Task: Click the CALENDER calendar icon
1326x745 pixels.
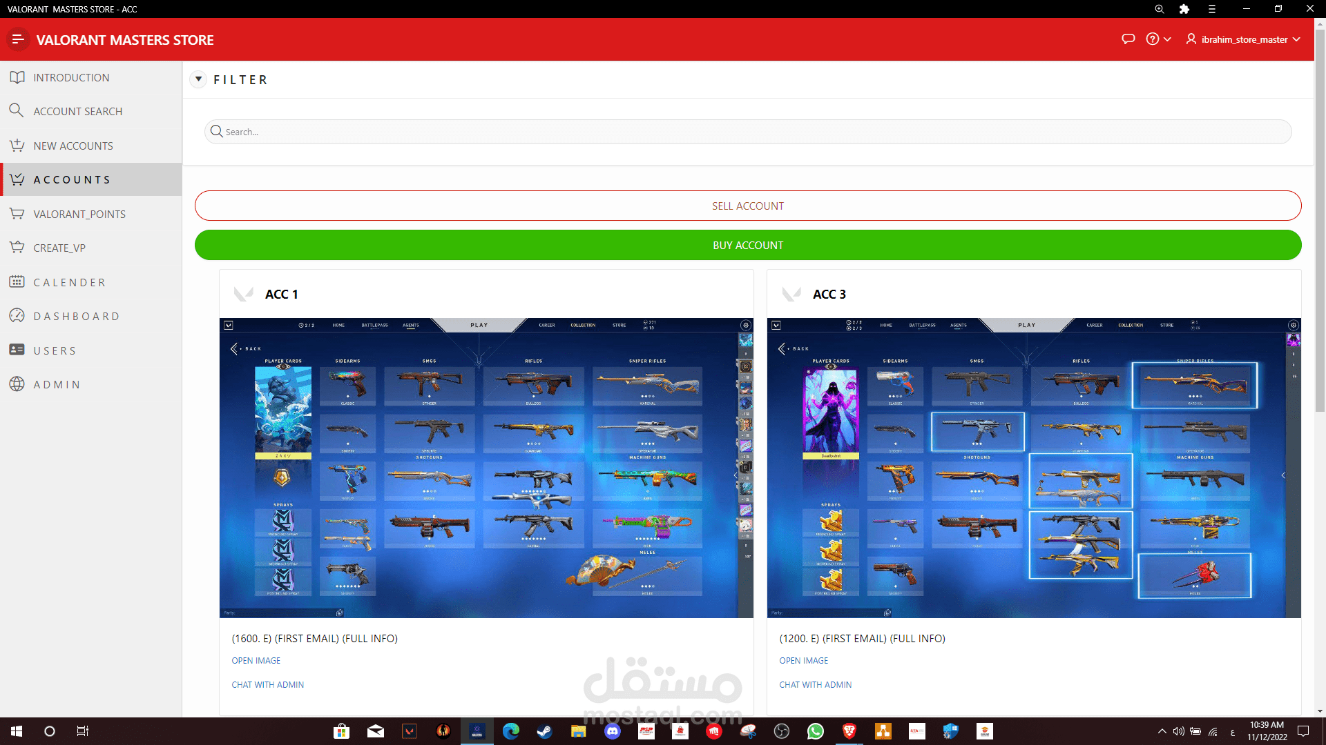Action: tap(17, 282)
